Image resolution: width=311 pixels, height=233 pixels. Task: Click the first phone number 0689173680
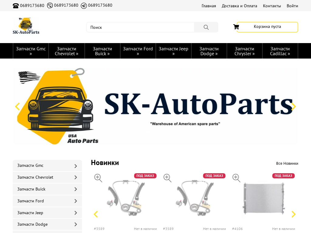coord(32,5)
